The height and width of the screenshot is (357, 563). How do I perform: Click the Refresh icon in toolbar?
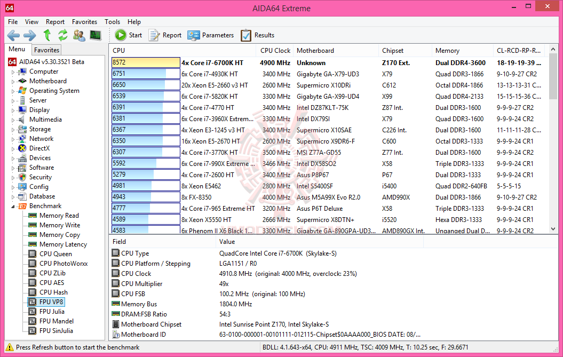63,35
